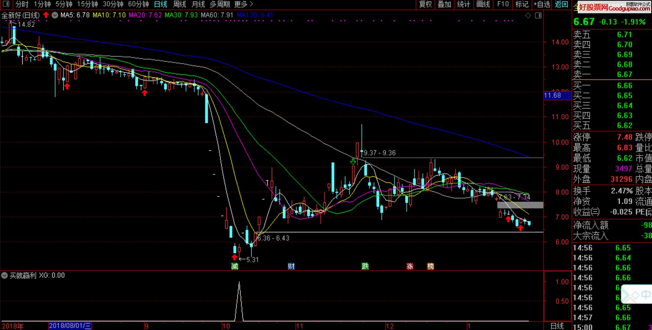
Task: Click the 净流入额 row
Action: click(x=612, y=225)
